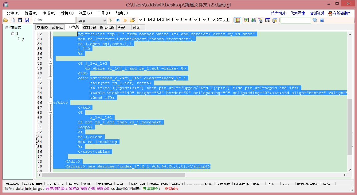357x195 pixels.
Task: Uncheck the layer 4 checkbox
Action: (168, 20)
